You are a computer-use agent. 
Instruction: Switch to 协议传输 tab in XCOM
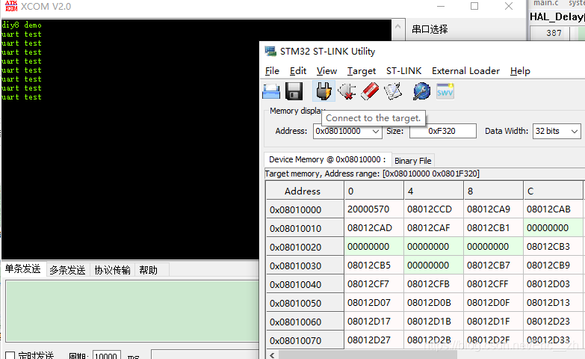coord(112,270)
